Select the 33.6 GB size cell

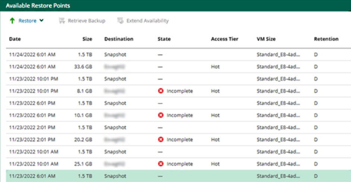point(83,67)
